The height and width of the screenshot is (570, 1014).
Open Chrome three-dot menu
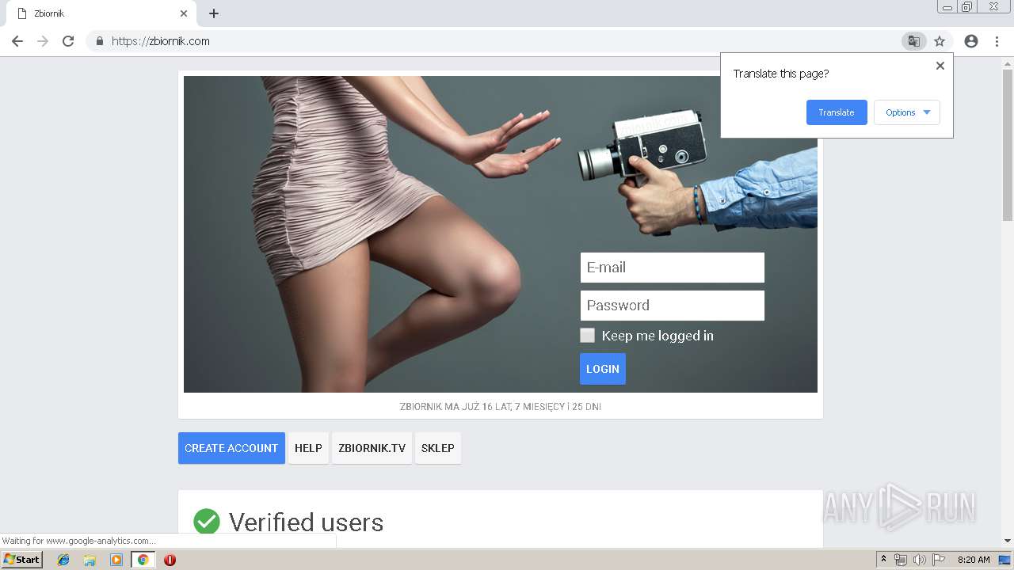pyautogui.click(x=997, y=41)
